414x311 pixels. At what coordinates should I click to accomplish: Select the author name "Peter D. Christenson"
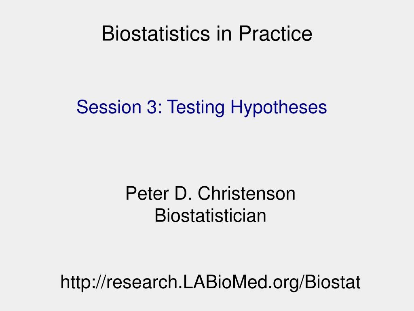click(x=210, y=193)
